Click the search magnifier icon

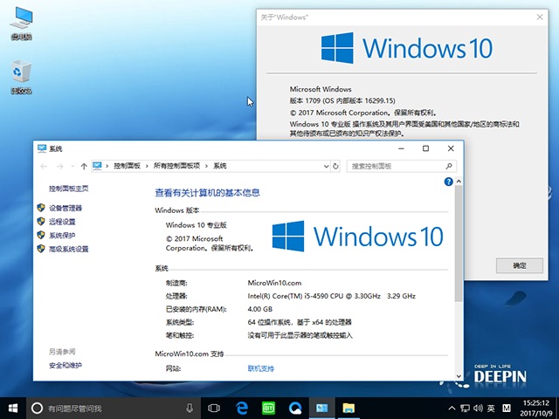pos(449,166)
